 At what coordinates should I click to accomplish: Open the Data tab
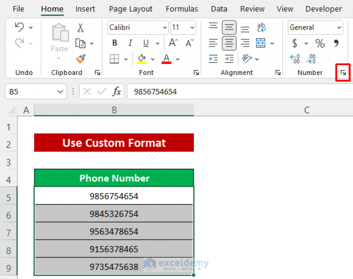219,9
